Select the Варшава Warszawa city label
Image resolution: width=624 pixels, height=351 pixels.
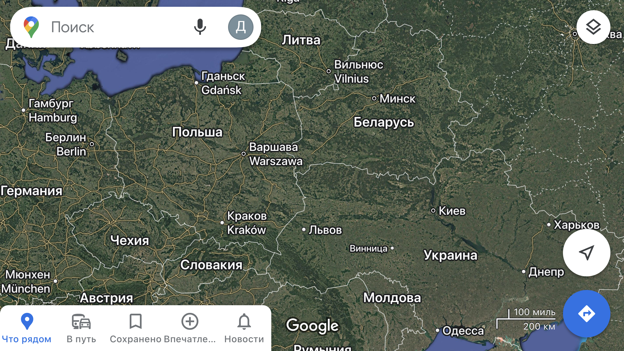click(x=276, y=154)
